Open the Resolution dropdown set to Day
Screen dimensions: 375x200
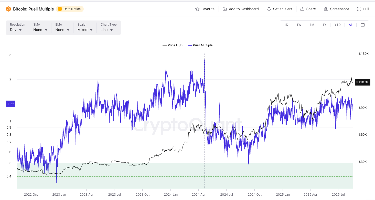point(17,27)
